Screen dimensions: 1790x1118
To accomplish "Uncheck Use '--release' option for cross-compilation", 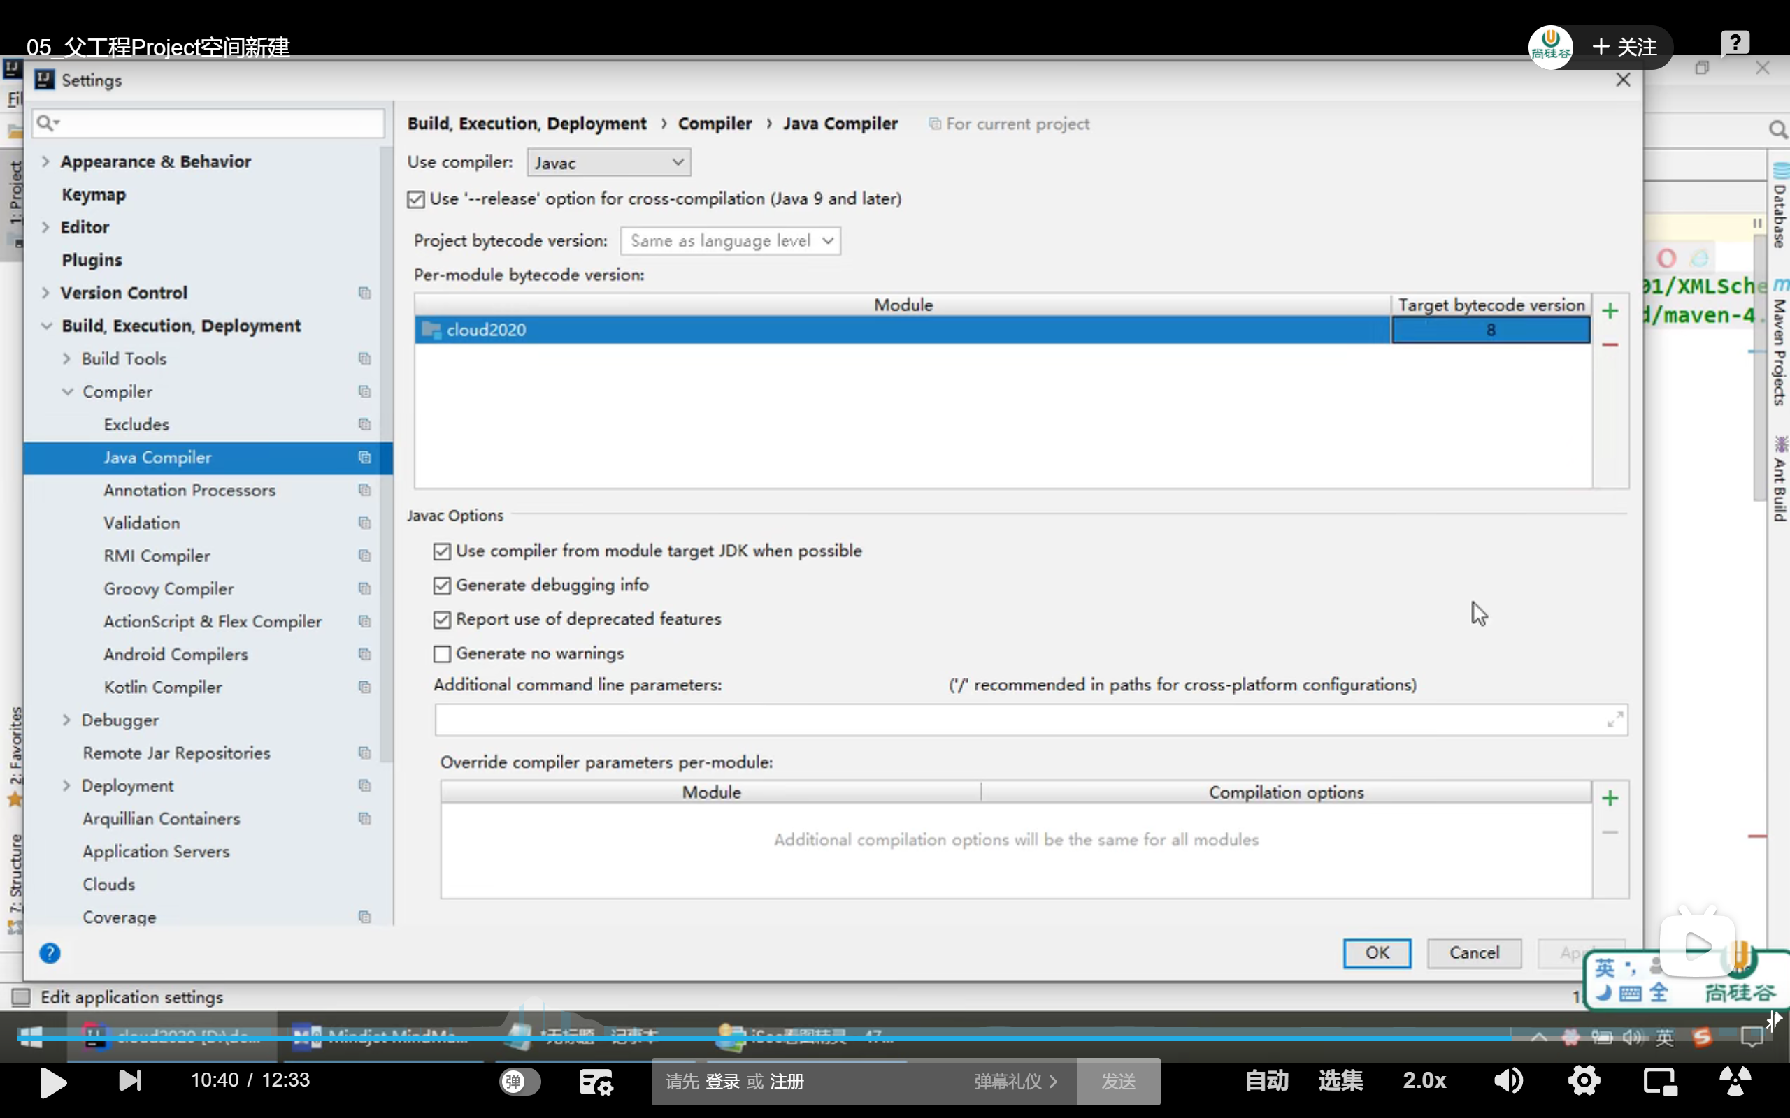I will 416,199.
